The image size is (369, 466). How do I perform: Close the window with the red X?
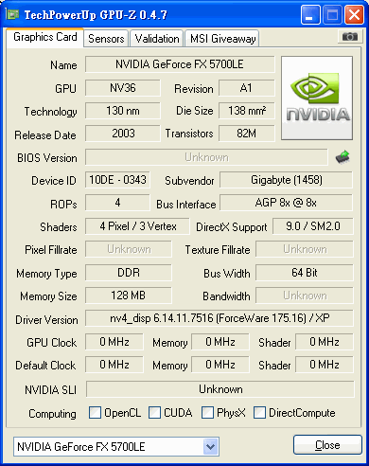point(354,14)
